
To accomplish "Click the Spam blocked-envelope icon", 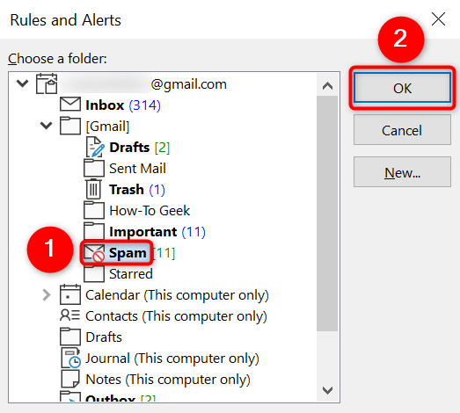I will [x=94, y=253].
